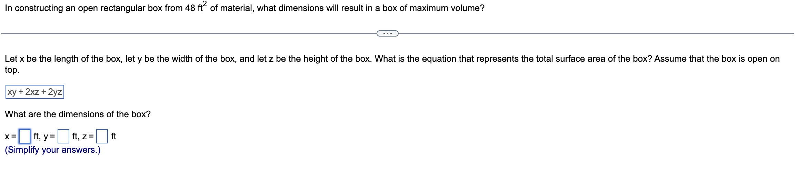Click the word 'top.' ending the paragraph
Screen dimensions: 798x171
point(12,70)
